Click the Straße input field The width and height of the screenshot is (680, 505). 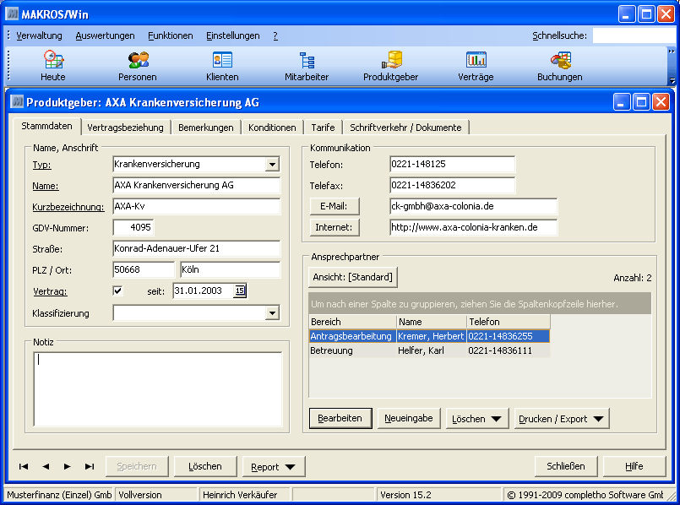[x=197, y=249]
